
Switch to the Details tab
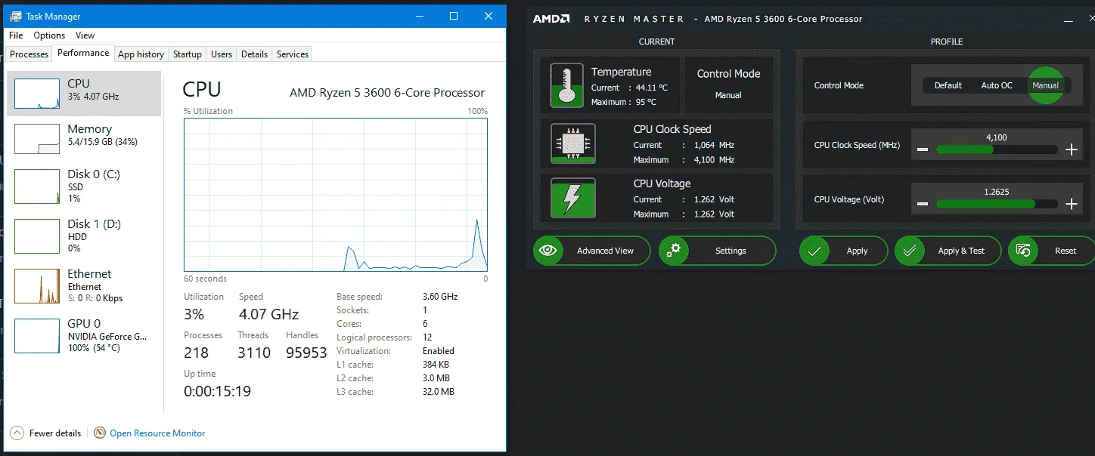tap(254, 54)
